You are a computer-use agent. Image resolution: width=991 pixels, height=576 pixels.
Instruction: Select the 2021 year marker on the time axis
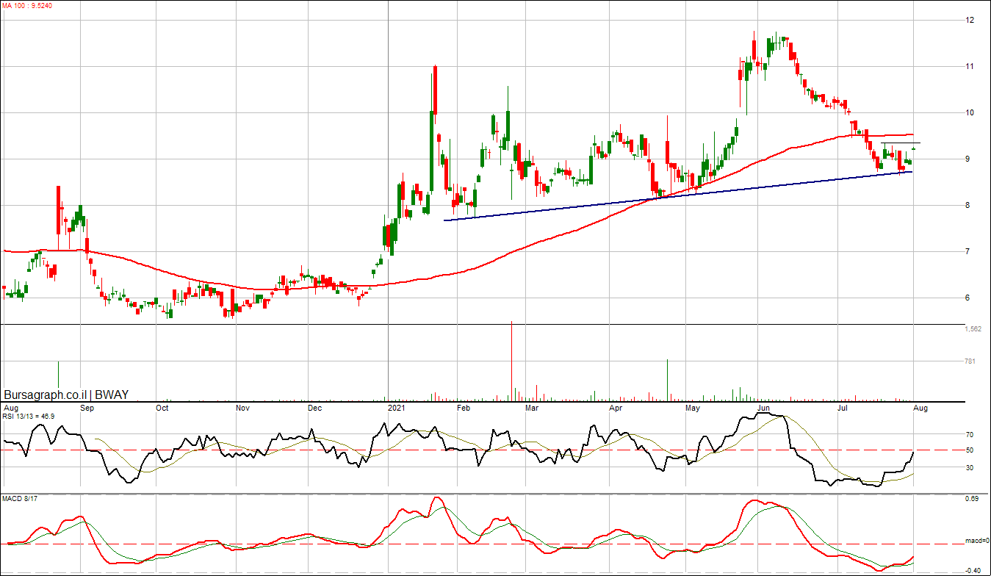tap(396, 407)
